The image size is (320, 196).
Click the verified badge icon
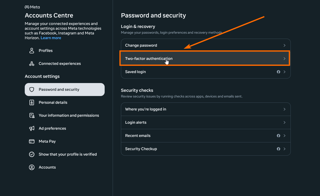(32, 154)
